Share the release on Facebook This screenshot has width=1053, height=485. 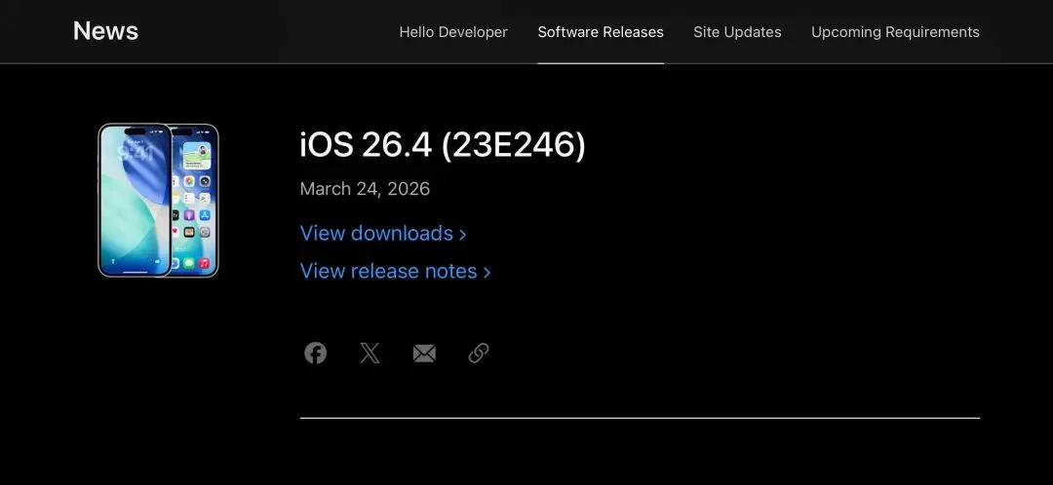(316, 353)
